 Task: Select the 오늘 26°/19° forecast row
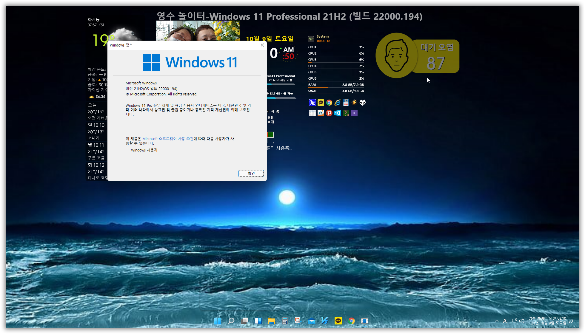click(97, 111)
